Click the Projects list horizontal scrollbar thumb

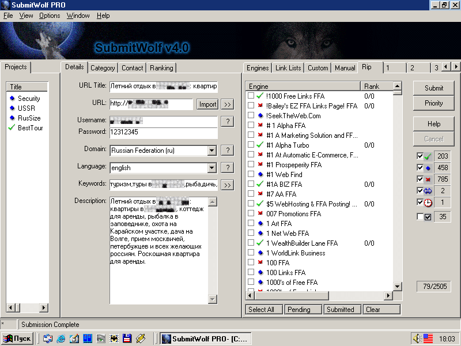17,308
